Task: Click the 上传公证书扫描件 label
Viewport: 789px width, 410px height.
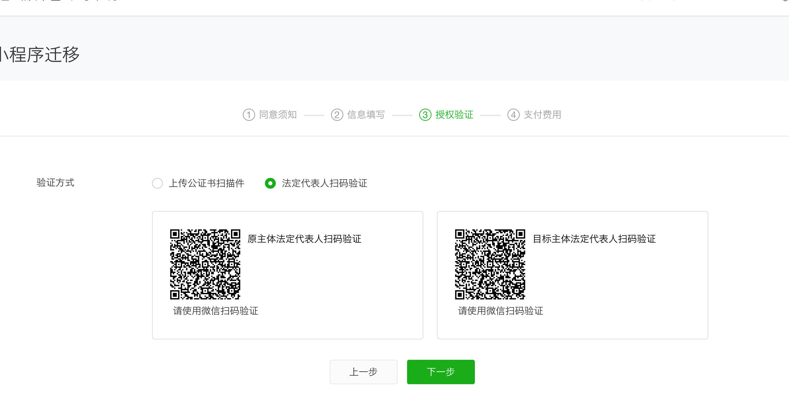Action: coord(207,183)
